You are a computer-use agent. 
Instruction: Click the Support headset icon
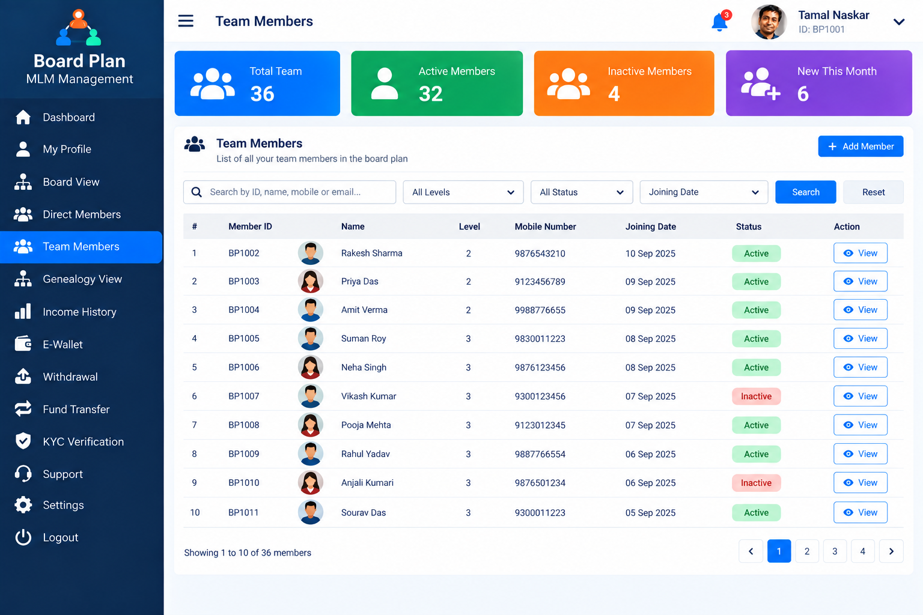coord(23,474)
